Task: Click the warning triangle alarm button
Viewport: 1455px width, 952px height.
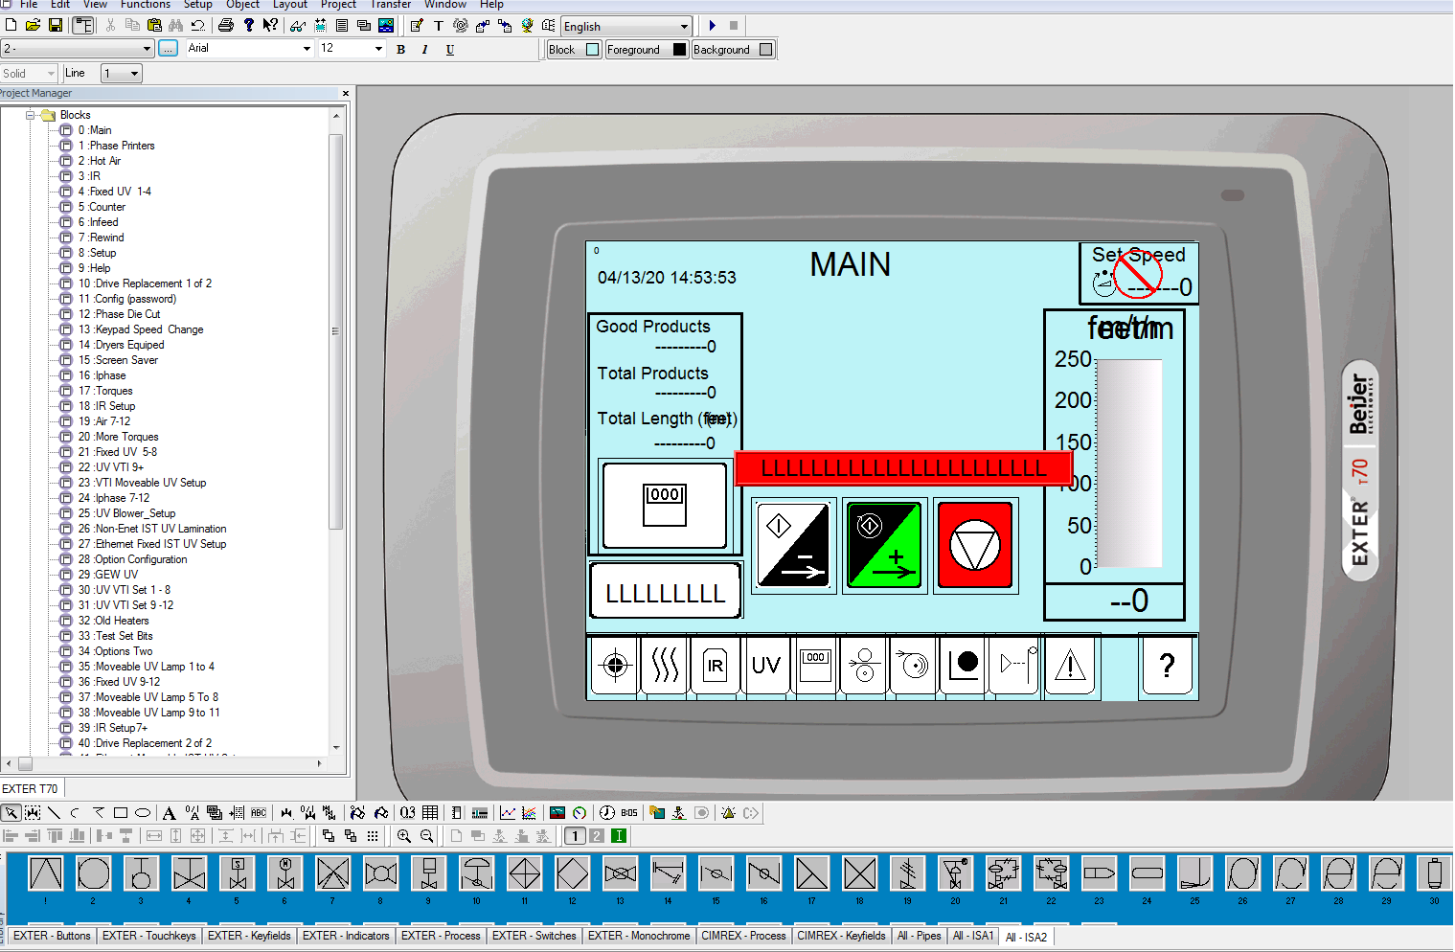Action: 1069,666
